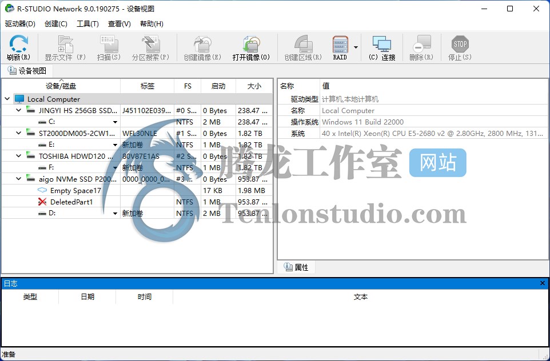Open the RAID dropdown arrow

(356, 47)
